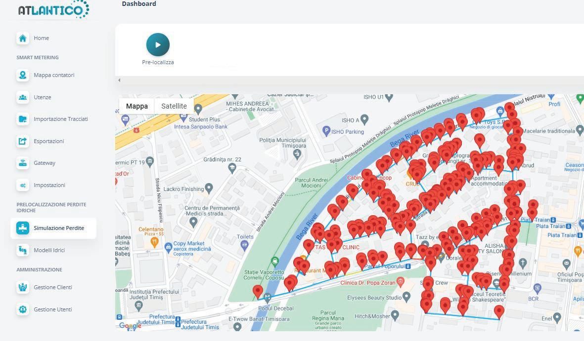Image resolution: width=584 pixels, height=341 pixels.
Task: Click the Copy Market xerox medicină pin
Action: pyautogui.click(x=168, y=247)
